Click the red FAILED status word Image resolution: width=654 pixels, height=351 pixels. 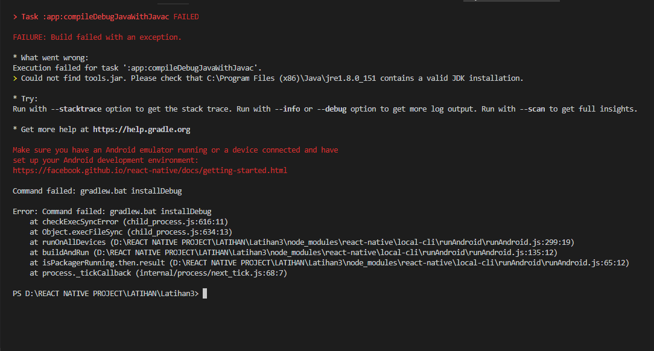(x=186, y=17)
